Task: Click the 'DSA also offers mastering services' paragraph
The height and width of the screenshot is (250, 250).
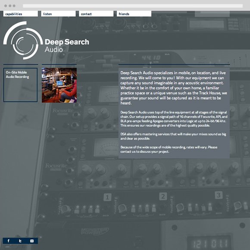Action: (173, 136)
